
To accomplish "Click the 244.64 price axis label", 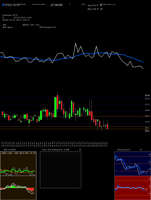I will pos(147,98).
